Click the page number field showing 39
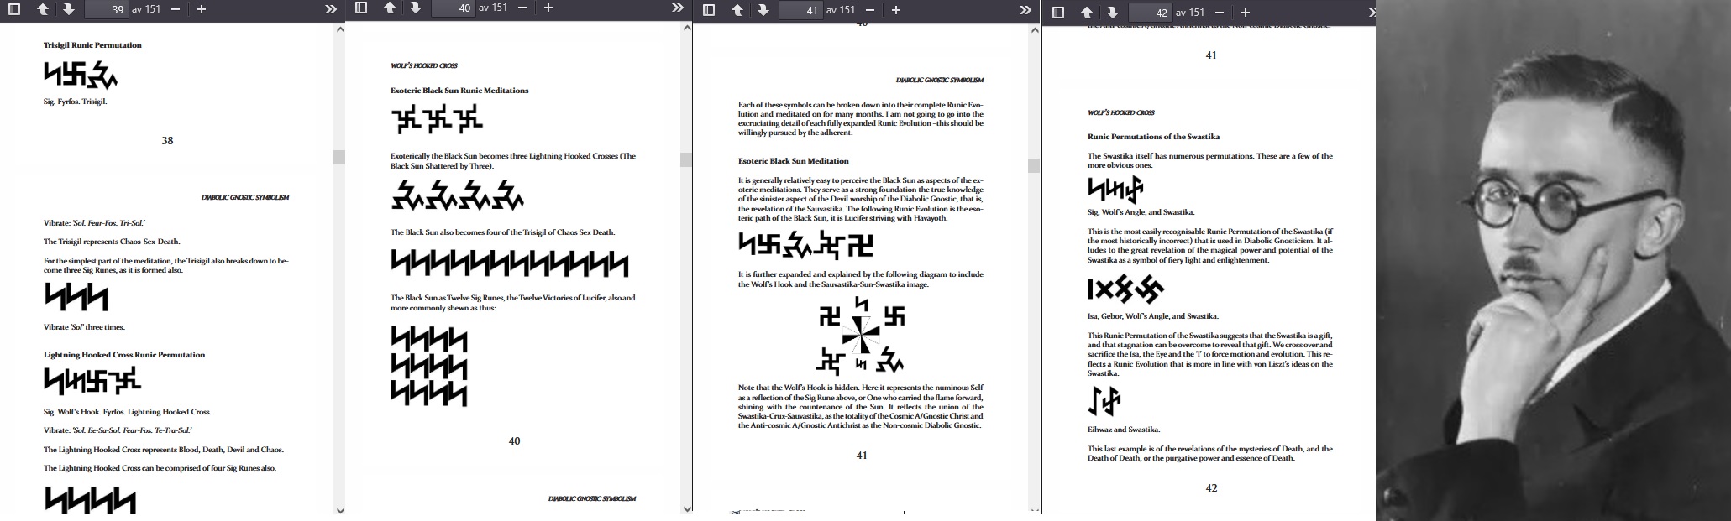Viewport: 1731px width, 521px height. tap(106, 9)
